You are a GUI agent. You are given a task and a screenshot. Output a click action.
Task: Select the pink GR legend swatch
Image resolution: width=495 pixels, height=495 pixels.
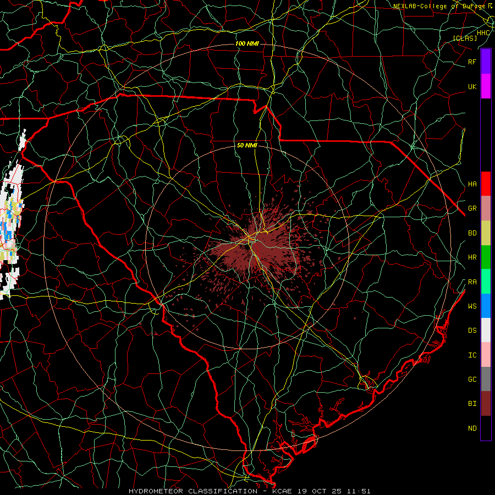486,208
